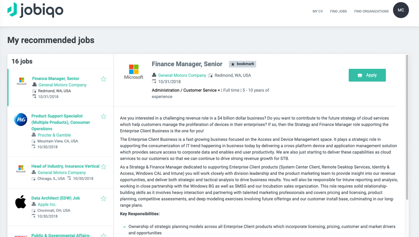Open General Motors Company link in details

pyautogui.click(x=182, y=76)
